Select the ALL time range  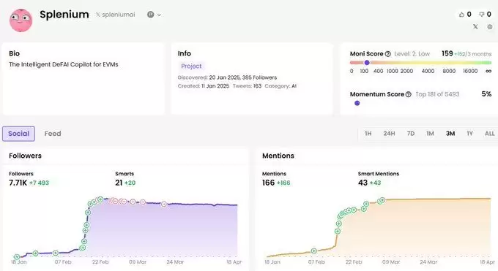pyautogui.click(x=489, y=134)
